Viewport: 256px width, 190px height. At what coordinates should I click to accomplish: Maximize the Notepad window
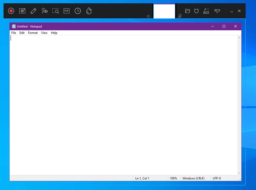(x=224, y=26)
